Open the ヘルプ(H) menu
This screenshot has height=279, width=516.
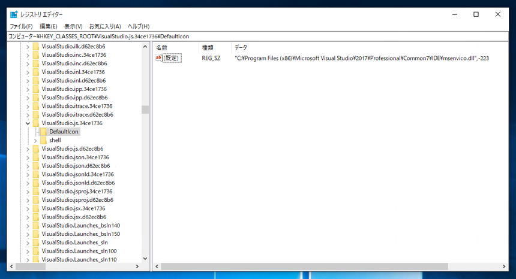pyautogui.click(x=139, y=26)
